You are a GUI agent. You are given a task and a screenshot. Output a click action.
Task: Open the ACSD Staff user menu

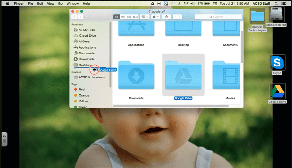(x=261, y=3)
